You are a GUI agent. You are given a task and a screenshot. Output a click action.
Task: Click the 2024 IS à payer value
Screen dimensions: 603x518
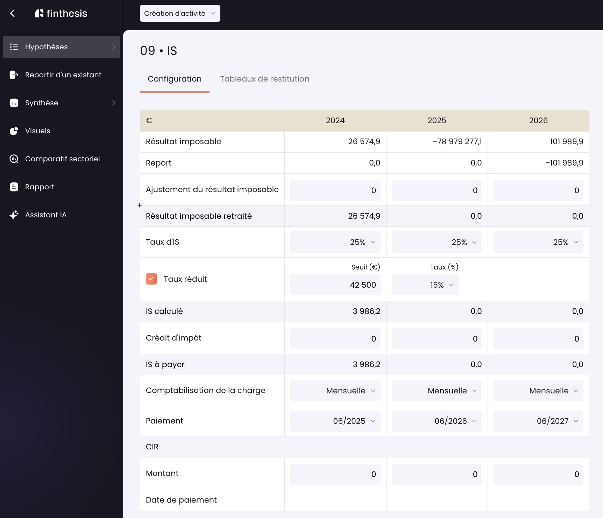[367, 364]
